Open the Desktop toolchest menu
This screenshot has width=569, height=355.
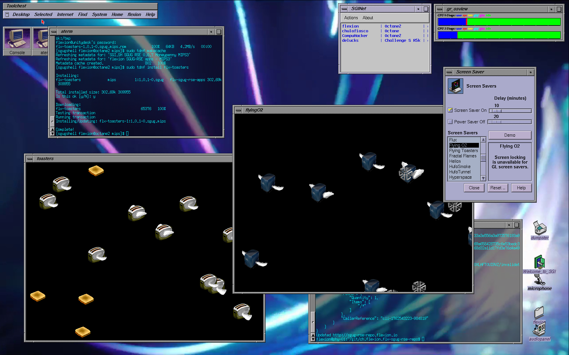click(21, 14)
